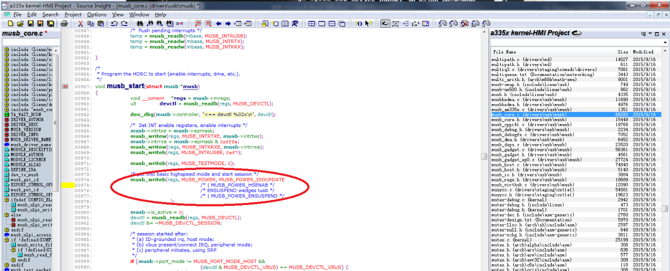Select musb_core.h in project file list
Screen dimensions: 670x271
pyautogui.click(x=576, y=119)
